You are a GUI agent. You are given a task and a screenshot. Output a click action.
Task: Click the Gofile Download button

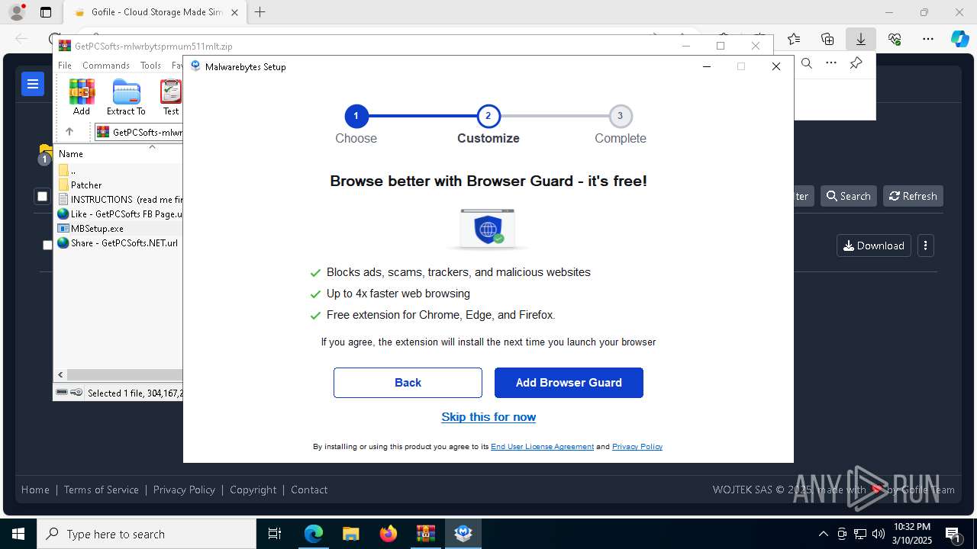click(874, 246)
